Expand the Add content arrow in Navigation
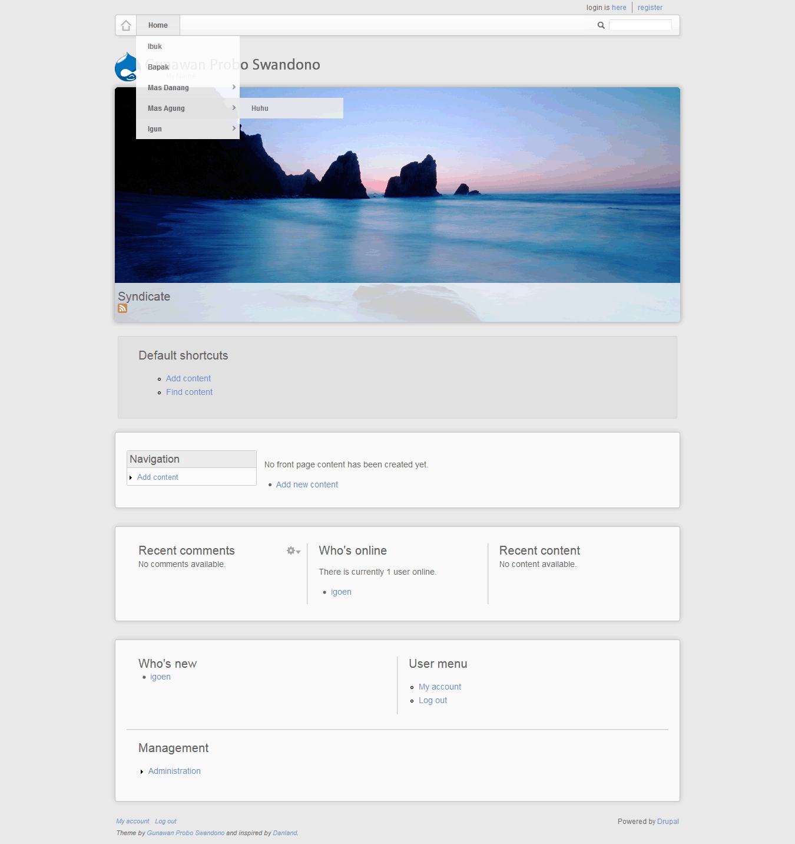This screenshot has width=795, height=844. click(131, 477)
